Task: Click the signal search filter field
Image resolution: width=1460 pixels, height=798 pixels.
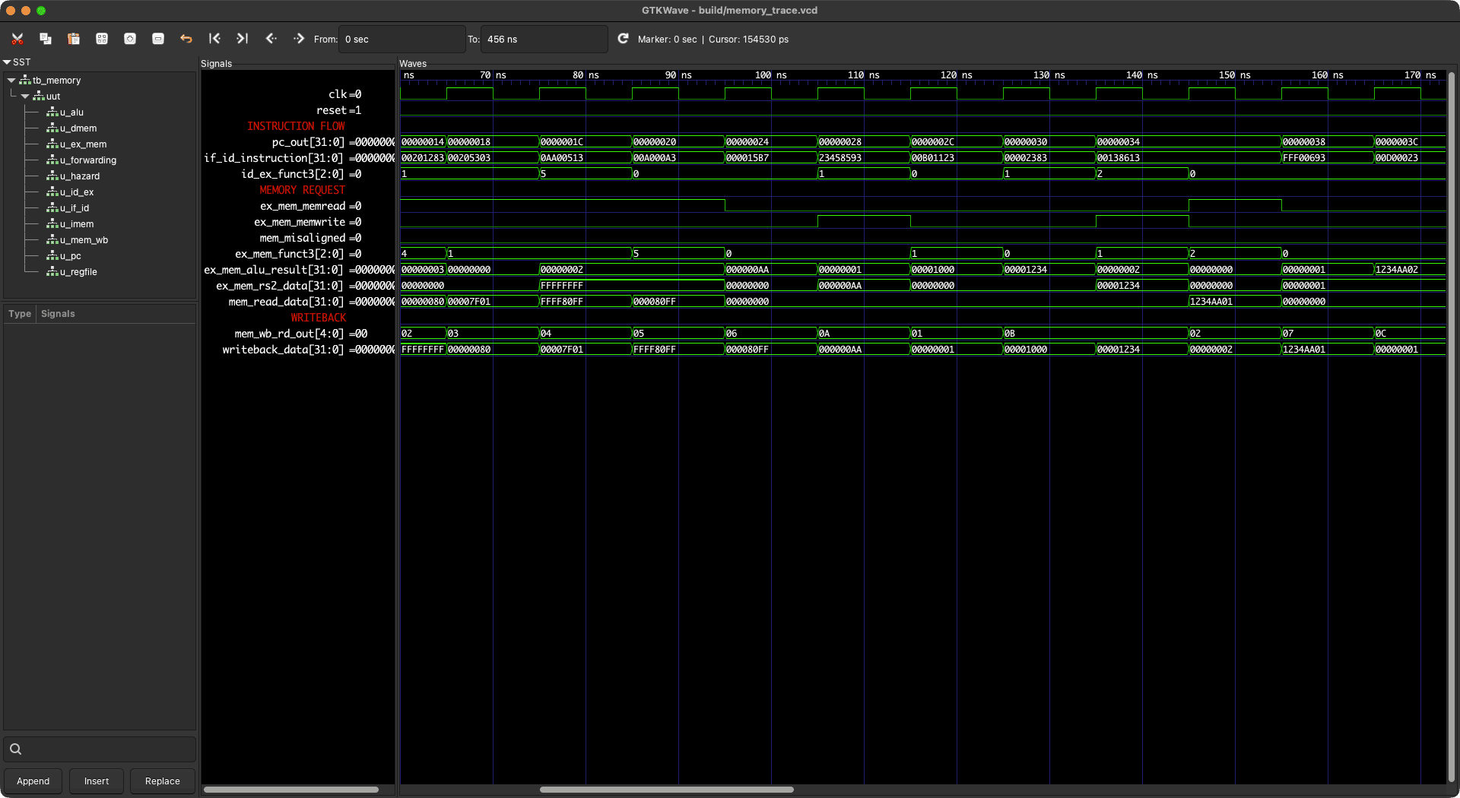Action: pyautogui.click(x=100, y=749)
